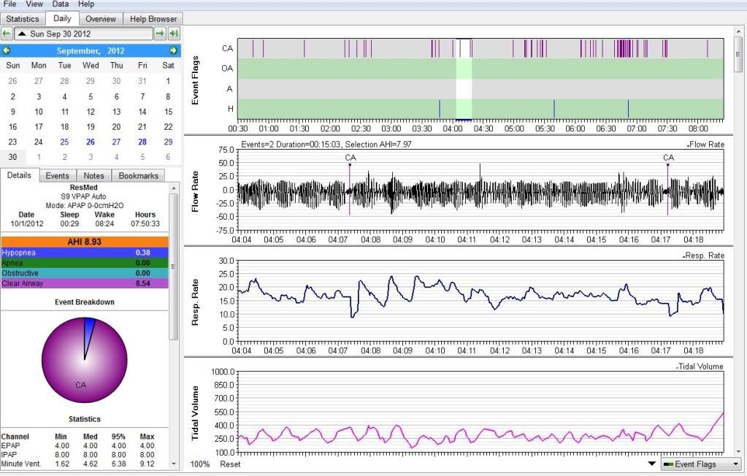Click the Tidal Volume legend label
The height and width of the screenshot is (476, 747).
click(700, 366)
